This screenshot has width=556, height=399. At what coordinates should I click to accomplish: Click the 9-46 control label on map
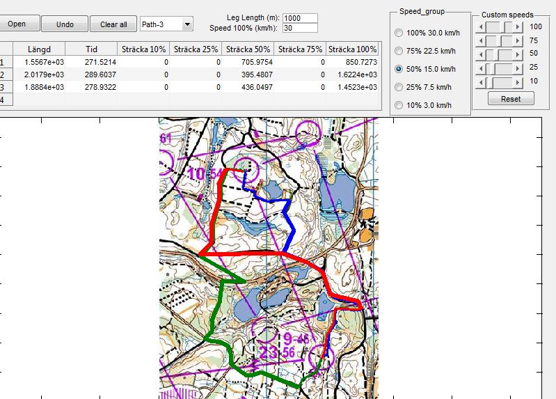click(296, 338)
